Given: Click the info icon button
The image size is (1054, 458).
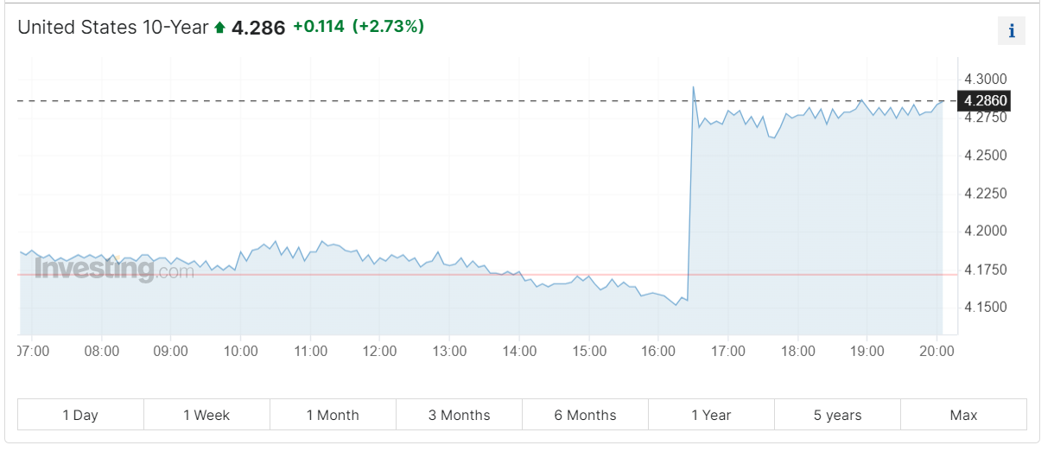Looking at the screenshot, I should (1011, 30).
